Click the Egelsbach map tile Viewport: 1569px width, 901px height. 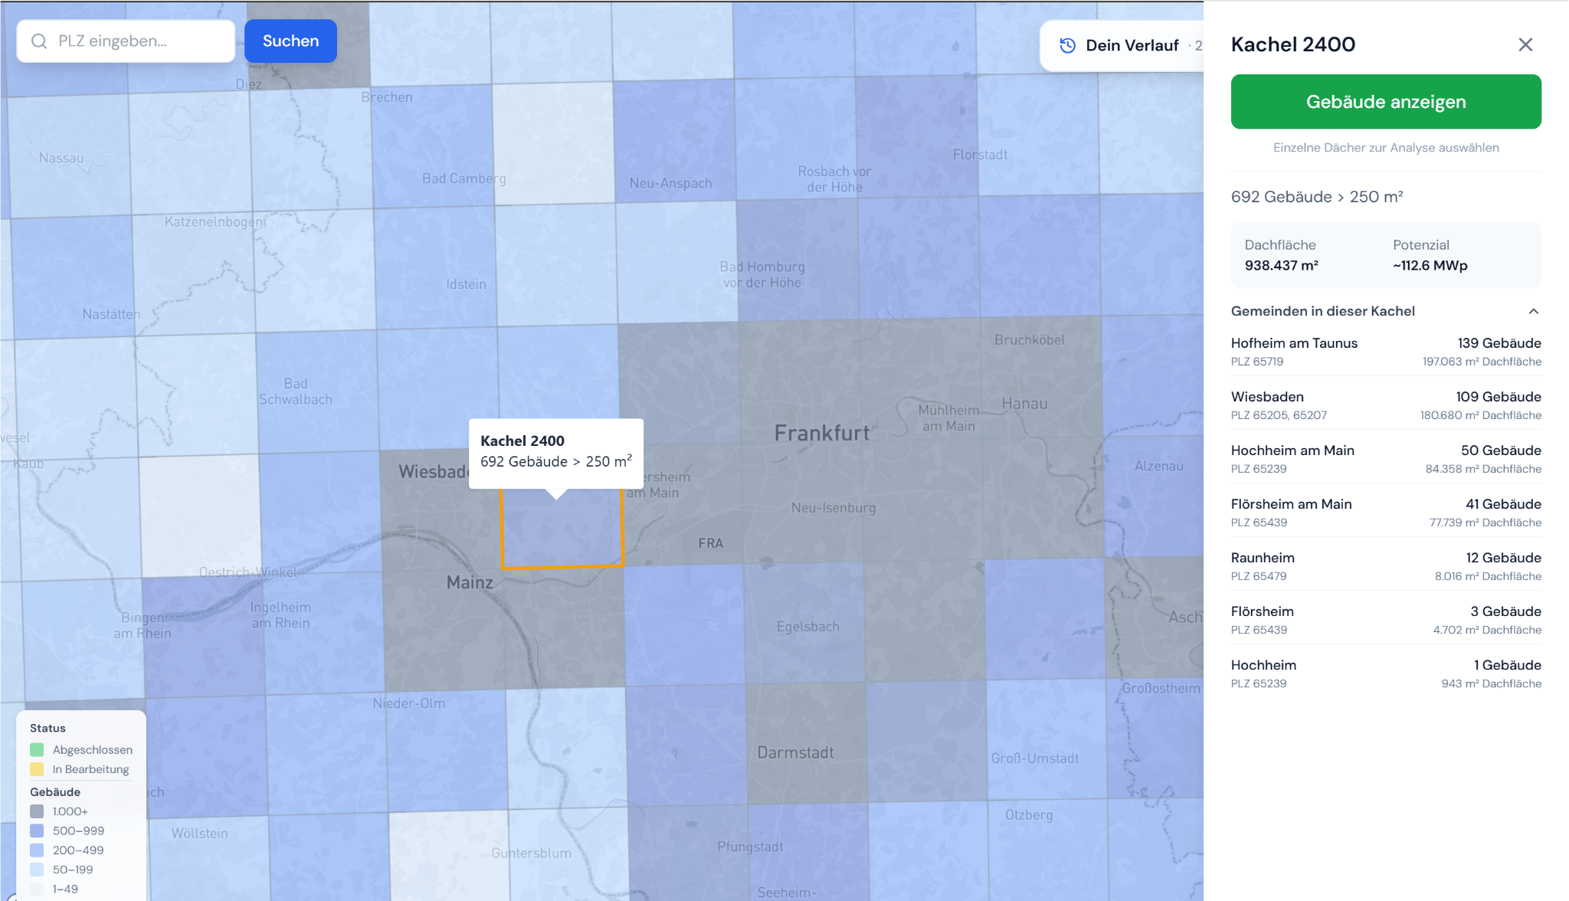point(804,624)
